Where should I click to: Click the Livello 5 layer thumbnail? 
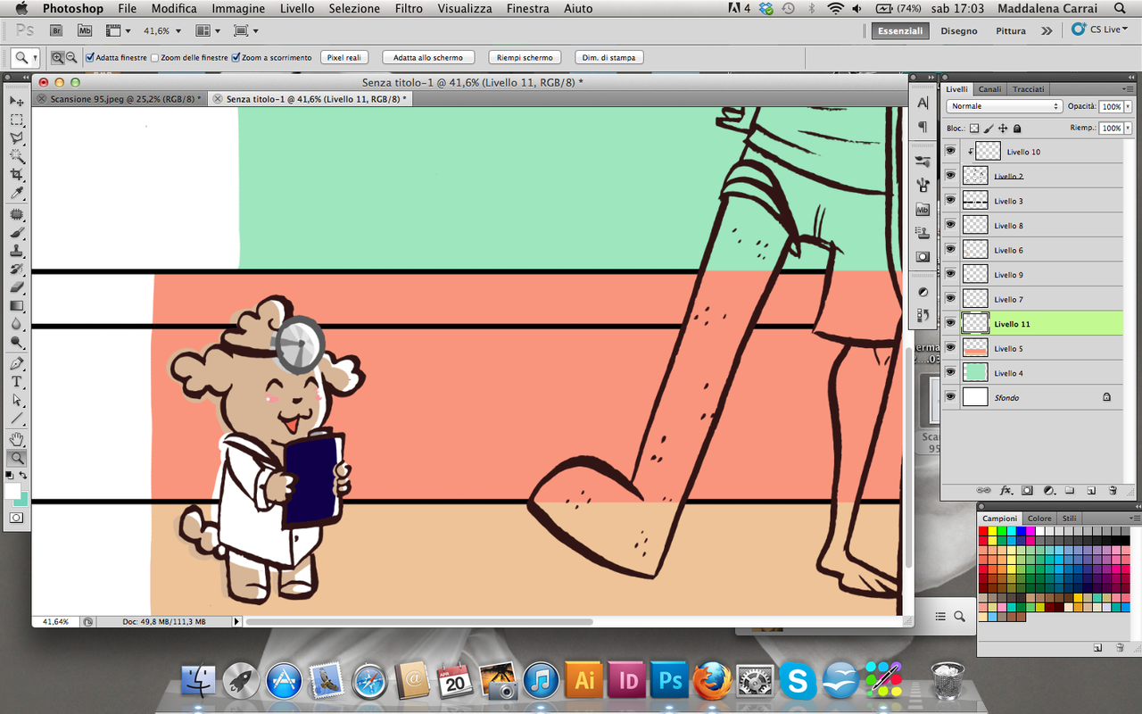point(975,348)
